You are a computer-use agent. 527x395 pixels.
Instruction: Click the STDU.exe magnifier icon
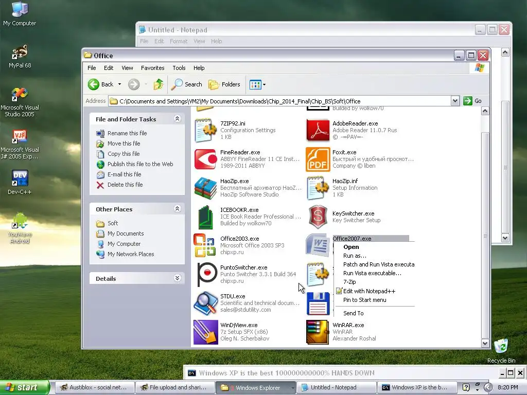pyautogui.click(x=205, y=303)
